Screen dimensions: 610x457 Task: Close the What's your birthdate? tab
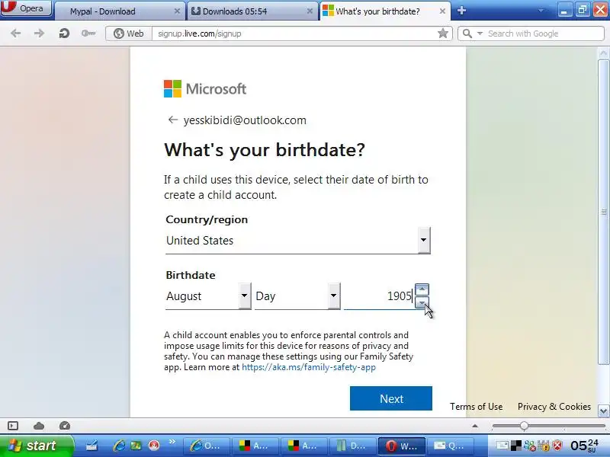click(x=442, y=11)
